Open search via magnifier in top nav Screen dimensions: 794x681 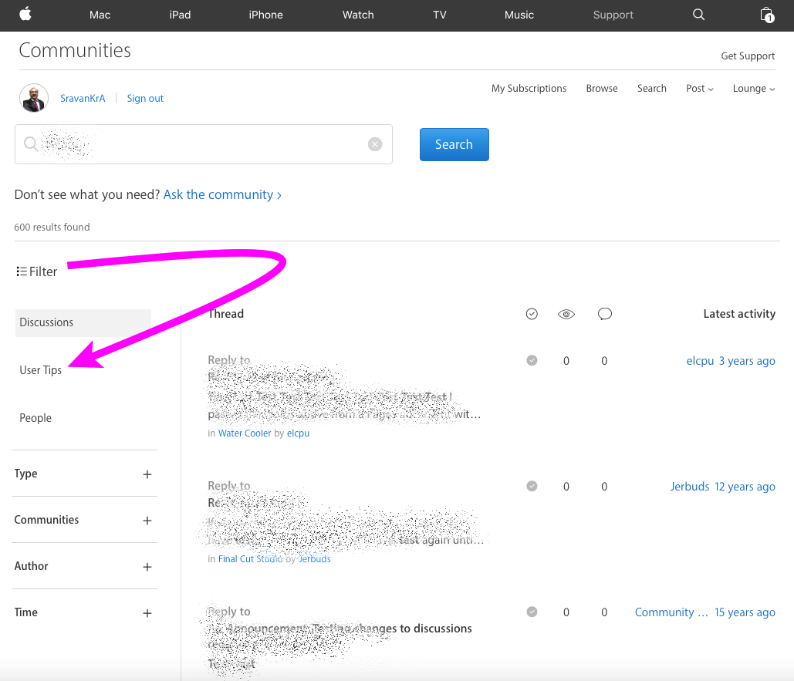point(698,15)
